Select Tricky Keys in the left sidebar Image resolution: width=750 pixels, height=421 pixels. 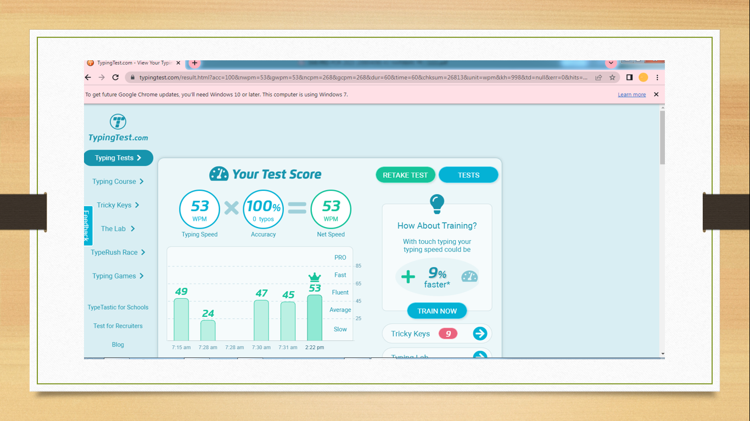click(118, 205)
